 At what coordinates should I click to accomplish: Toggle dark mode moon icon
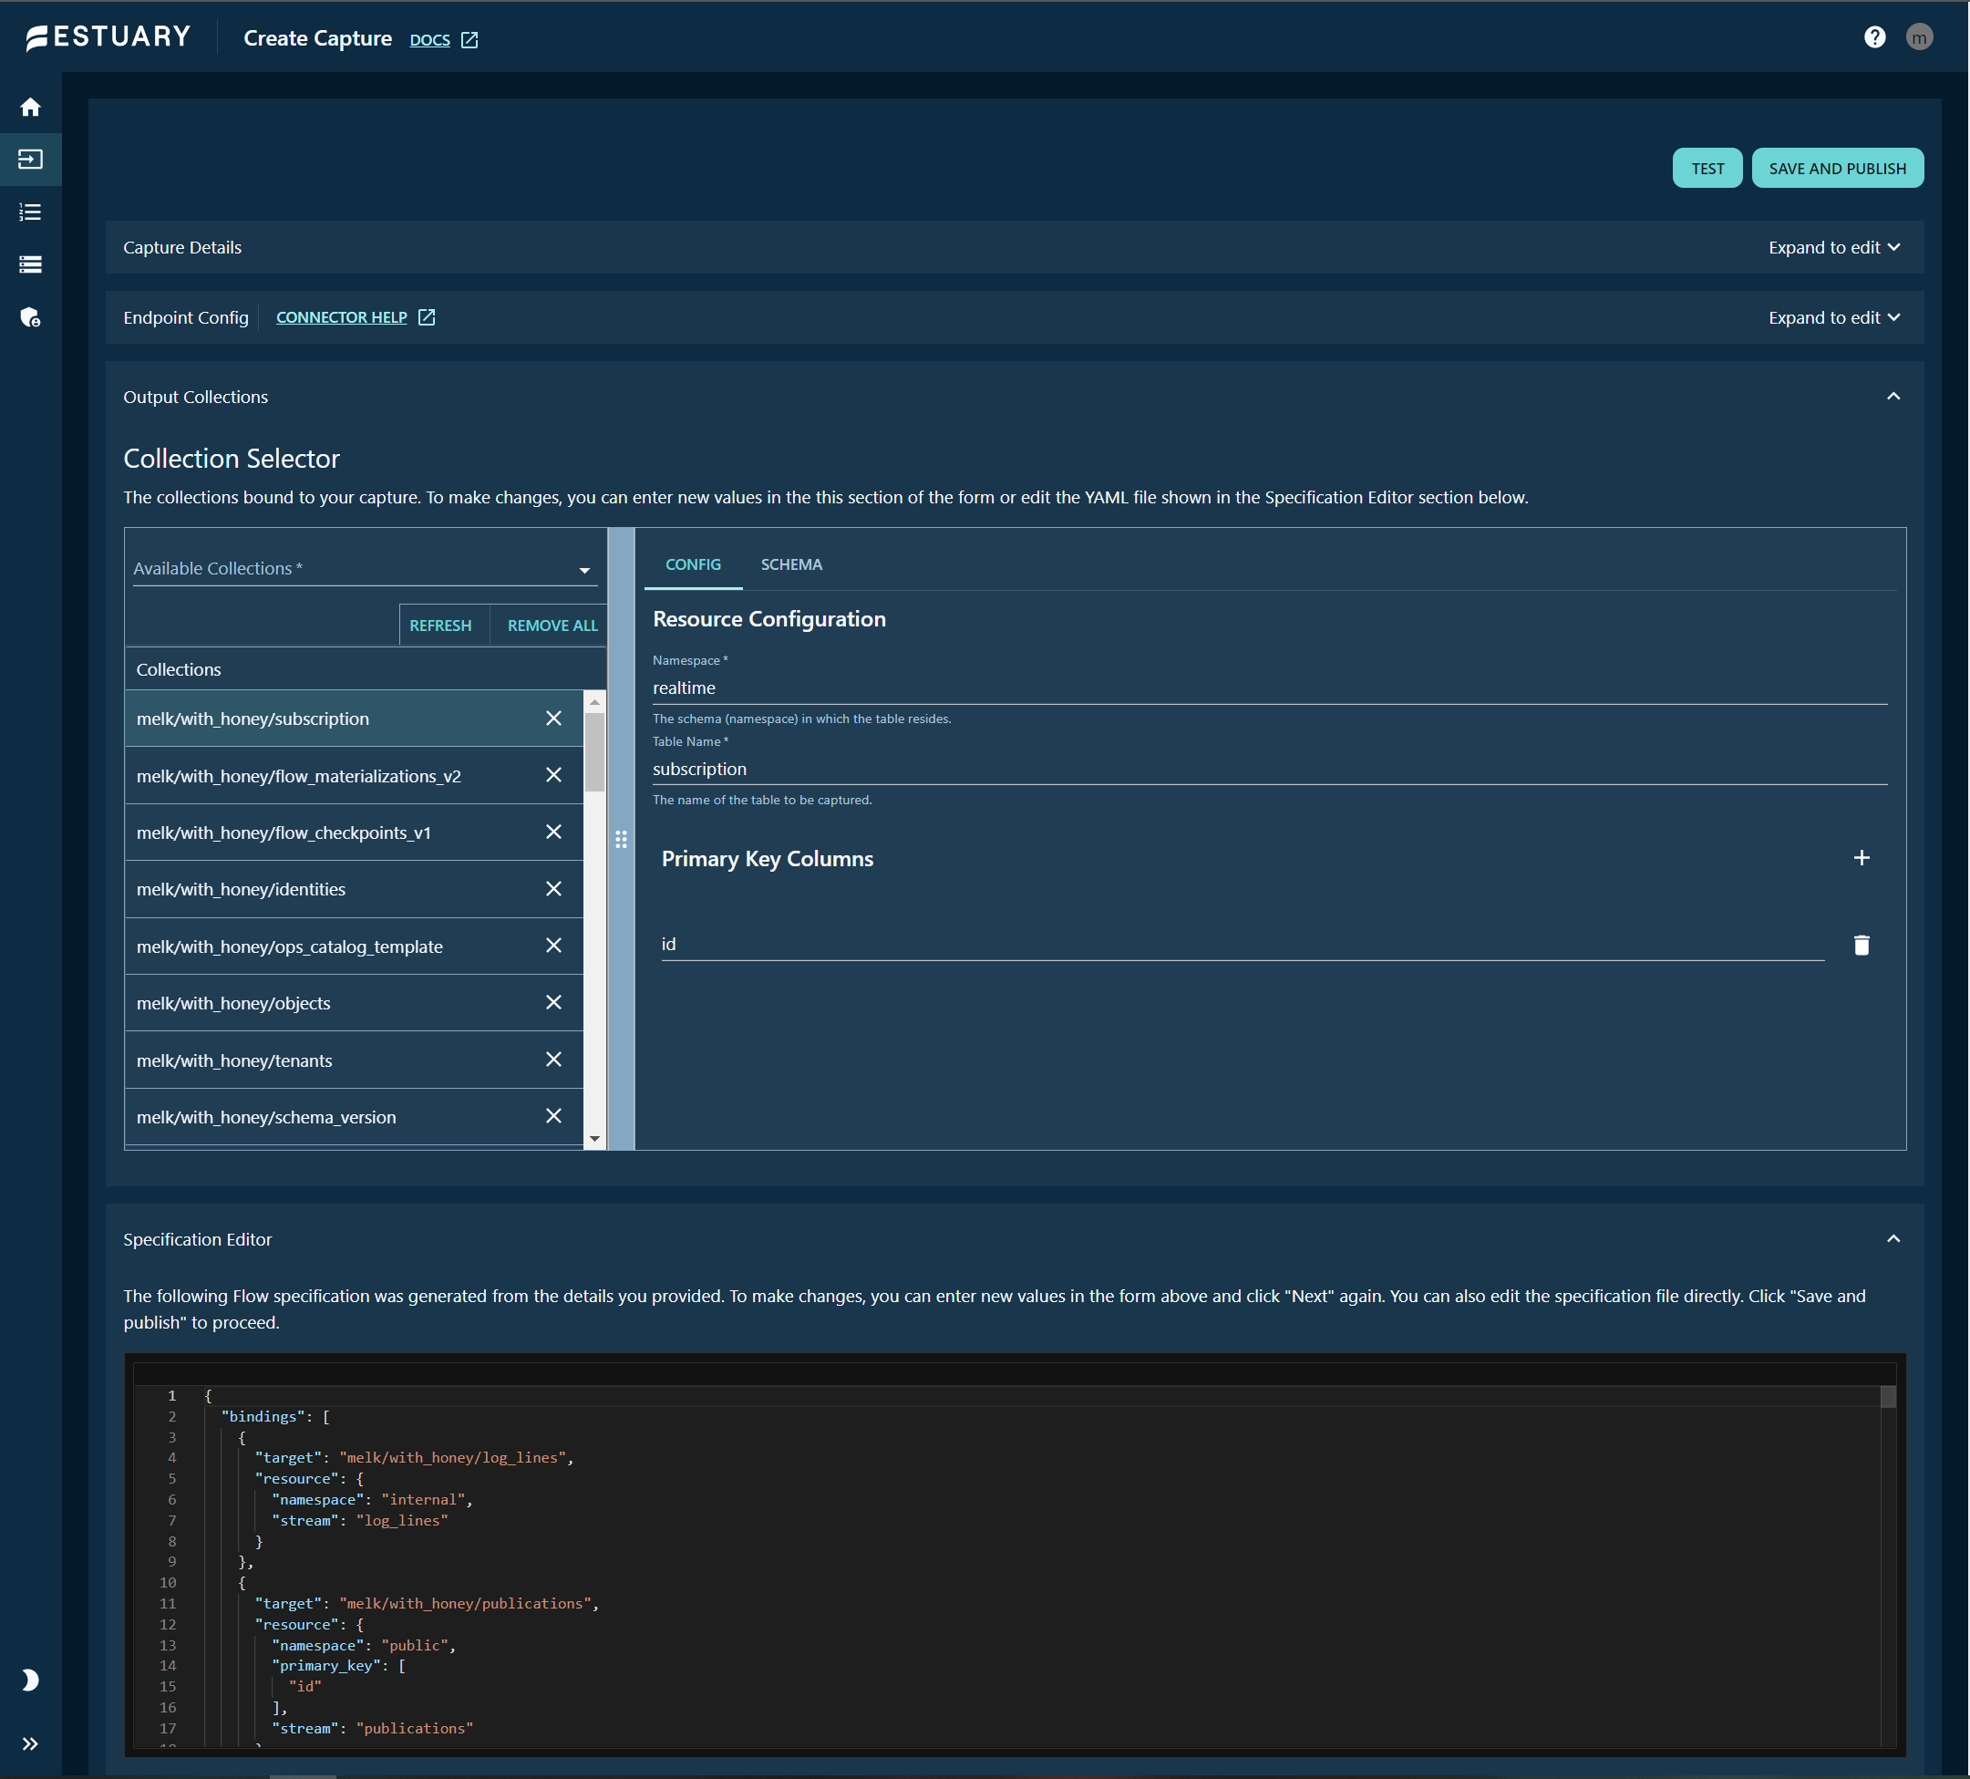[x=30, y=1680]
